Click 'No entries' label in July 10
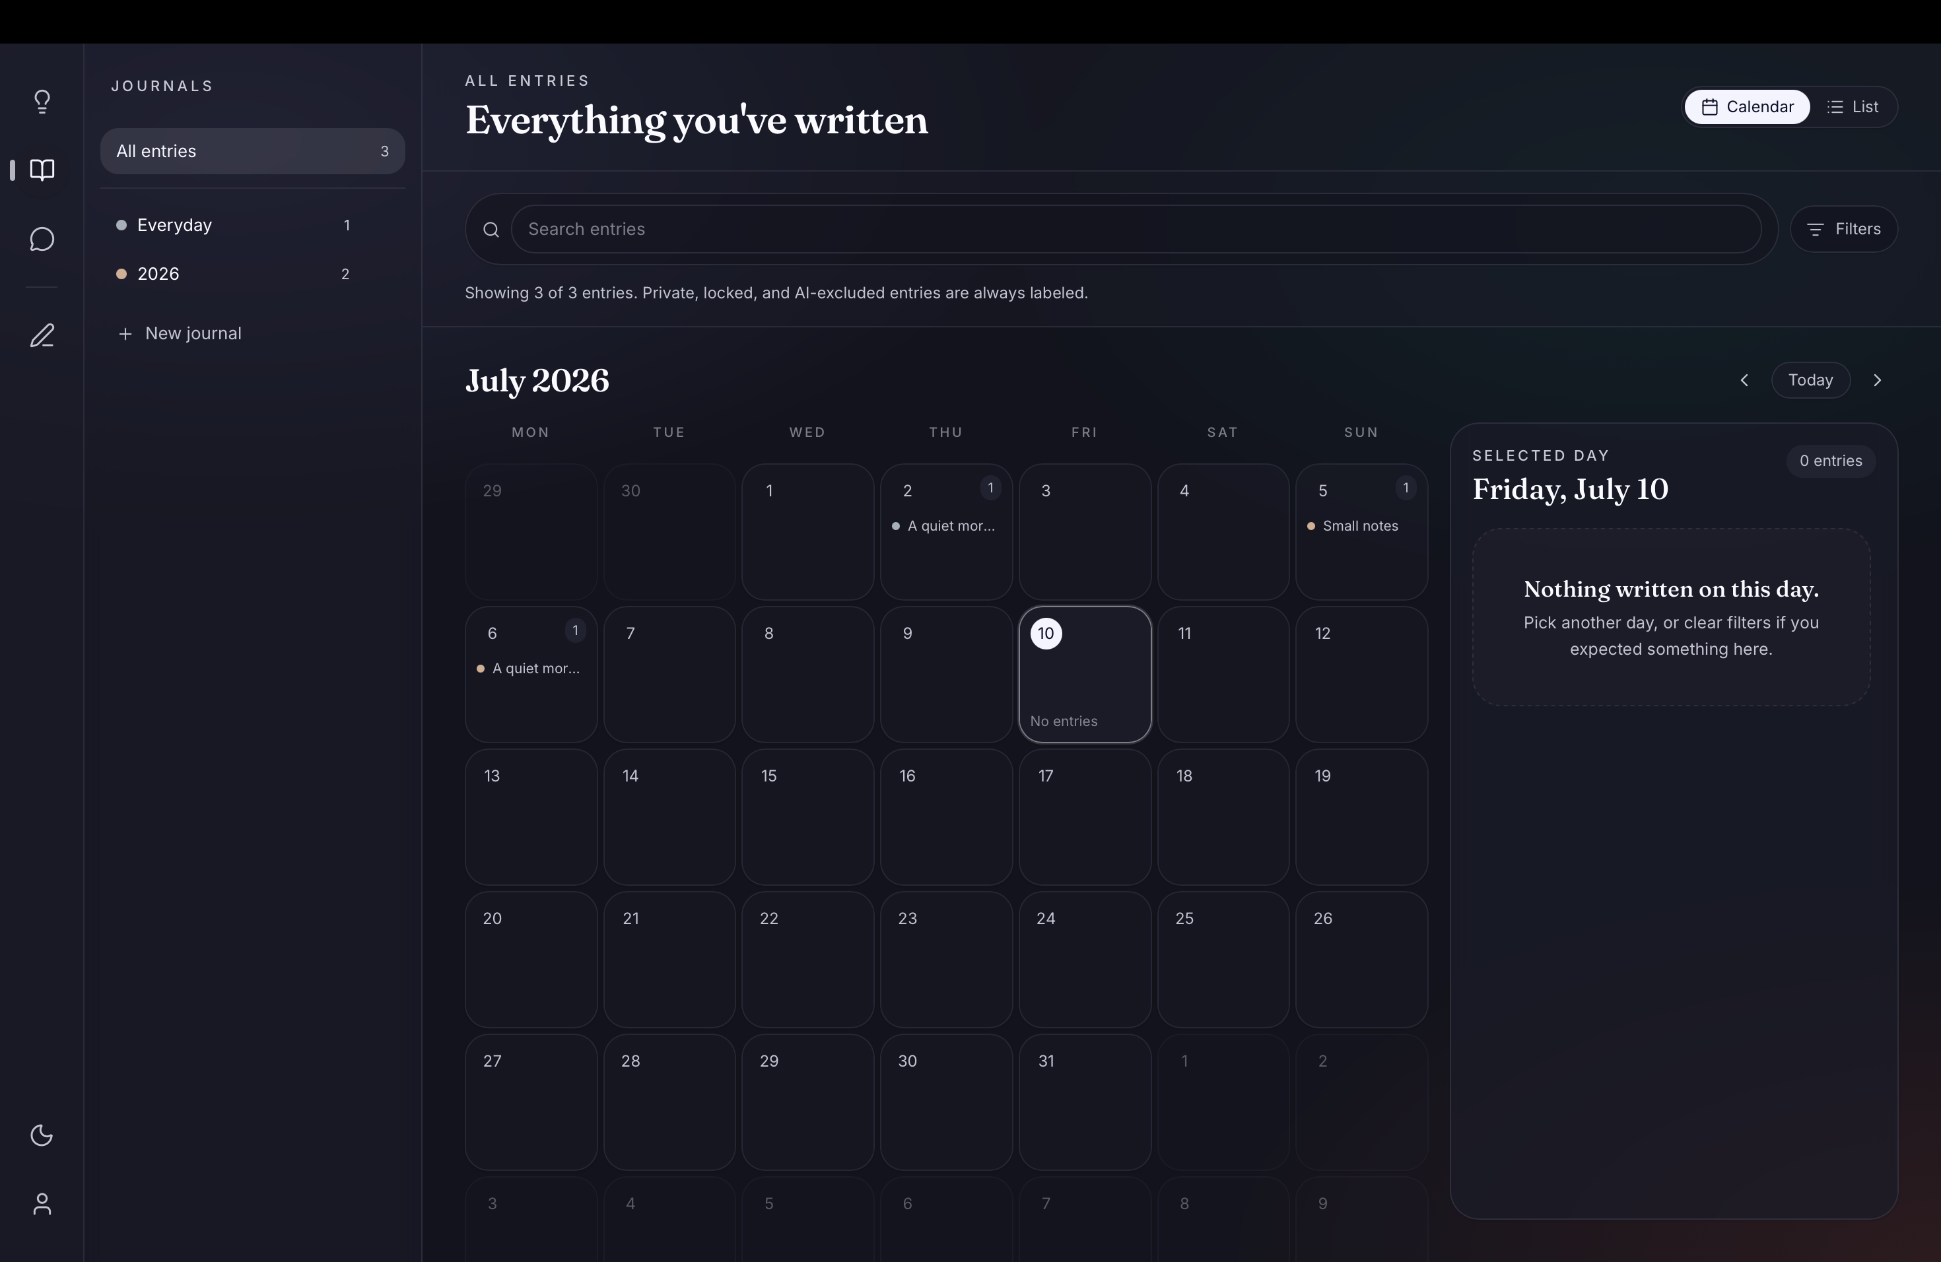The height and width of the screenshot is (1262, 1941). [x=1064, y=721]
